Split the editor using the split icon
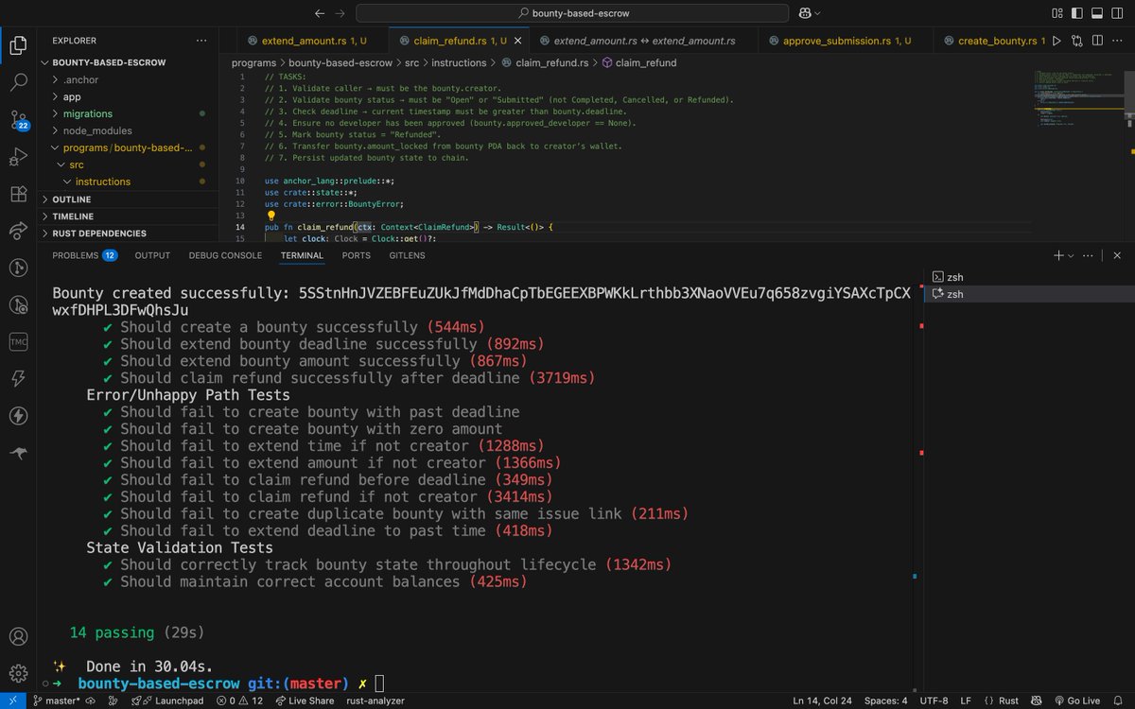 click(1097, 42)
